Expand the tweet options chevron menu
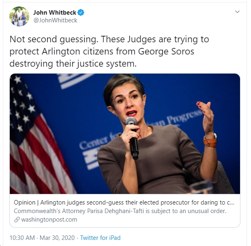 click(237, 12)
